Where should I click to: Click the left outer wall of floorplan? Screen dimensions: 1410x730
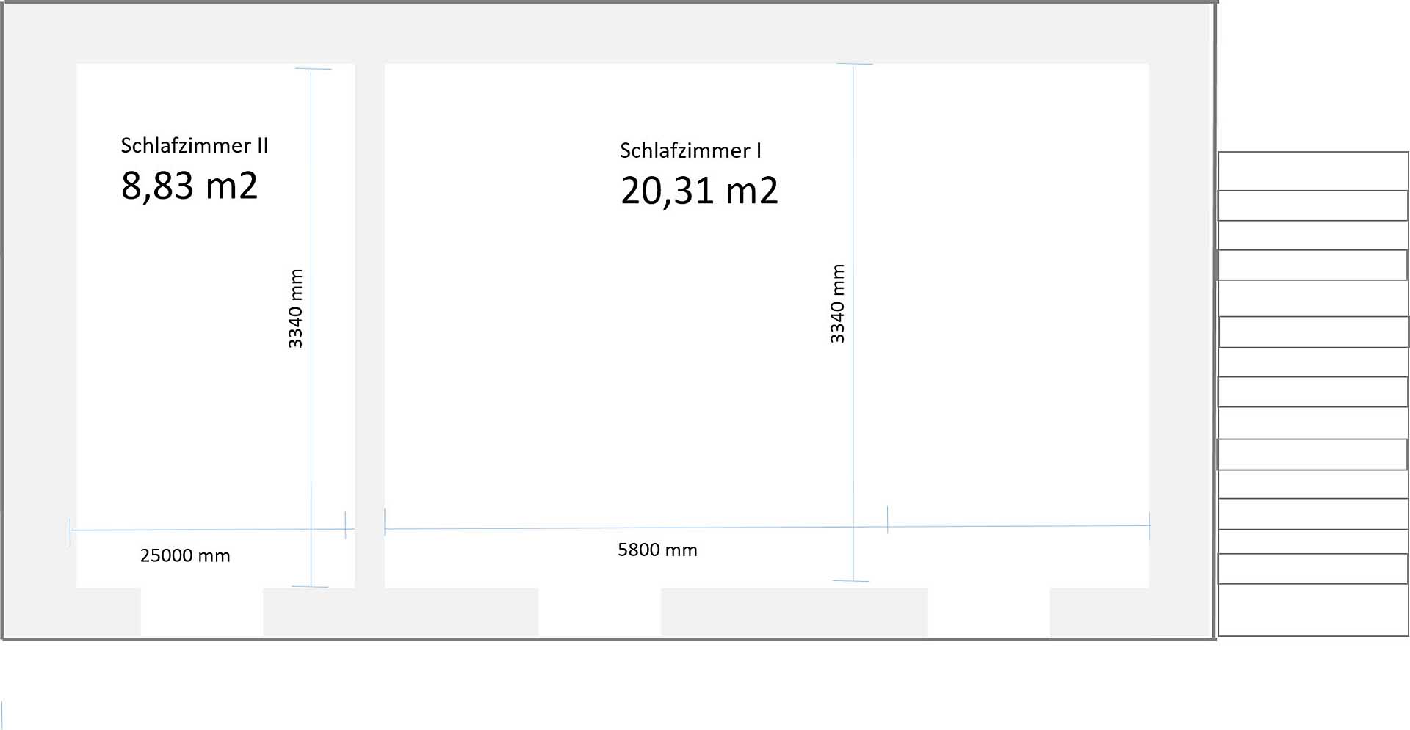click(38, 323)
